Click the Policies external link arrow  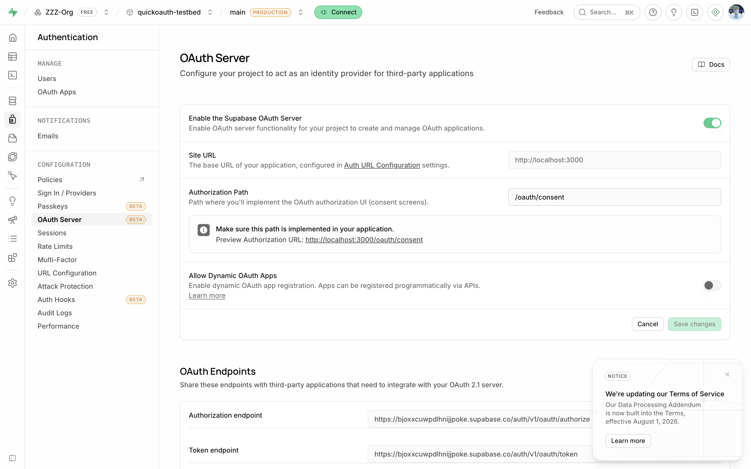pos(142,180)
